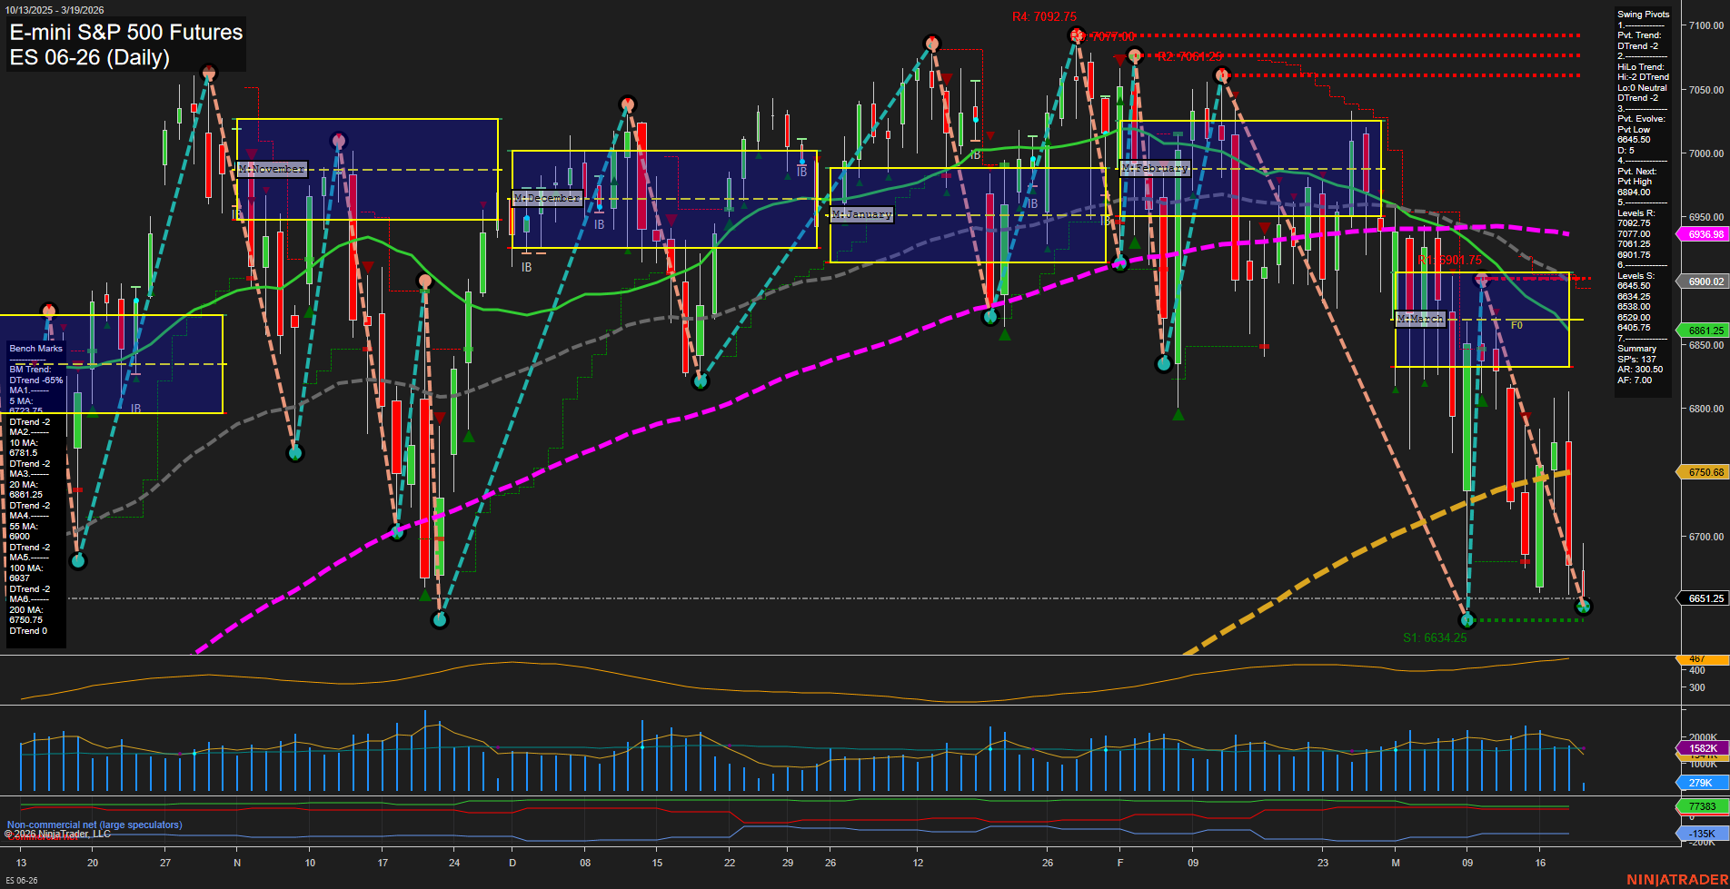Viewport: 1730px width, 889px height.
Task: Click the Bench Marks panel heading
Action: point(35,349)
